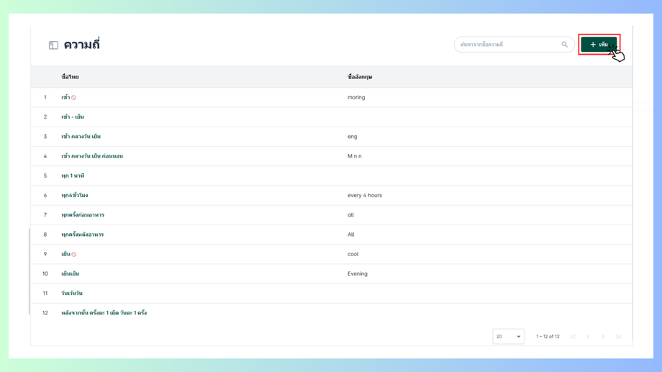Click row number 10 cell

pos(45,273)
